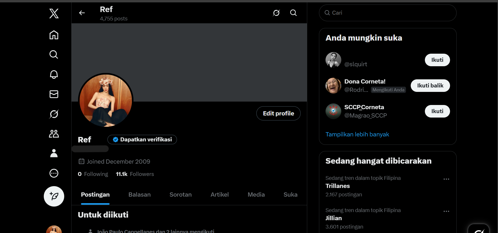Click Joined December 2009 text

118,162
